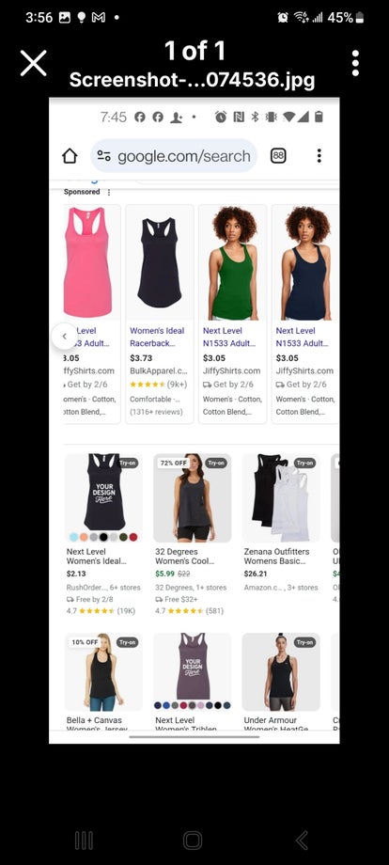This screenshot has height=865, width=389.
Task: Select the light blue swatch under Next Level tank
Action: coord(74,537)
